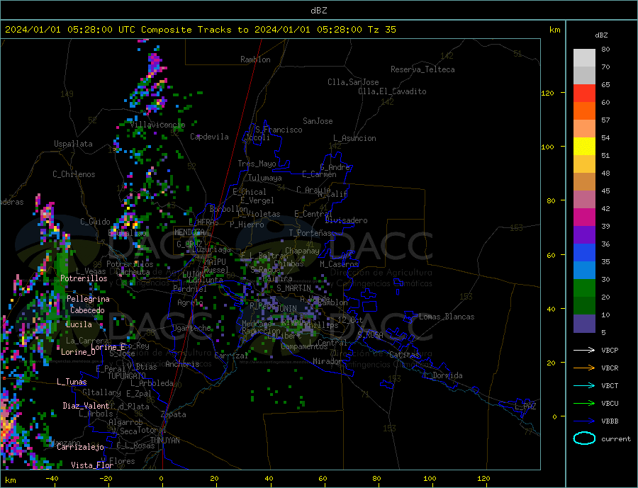
Task: Click the Tulumaya map label
Action: pyautogui.click(x=265, y=178)
